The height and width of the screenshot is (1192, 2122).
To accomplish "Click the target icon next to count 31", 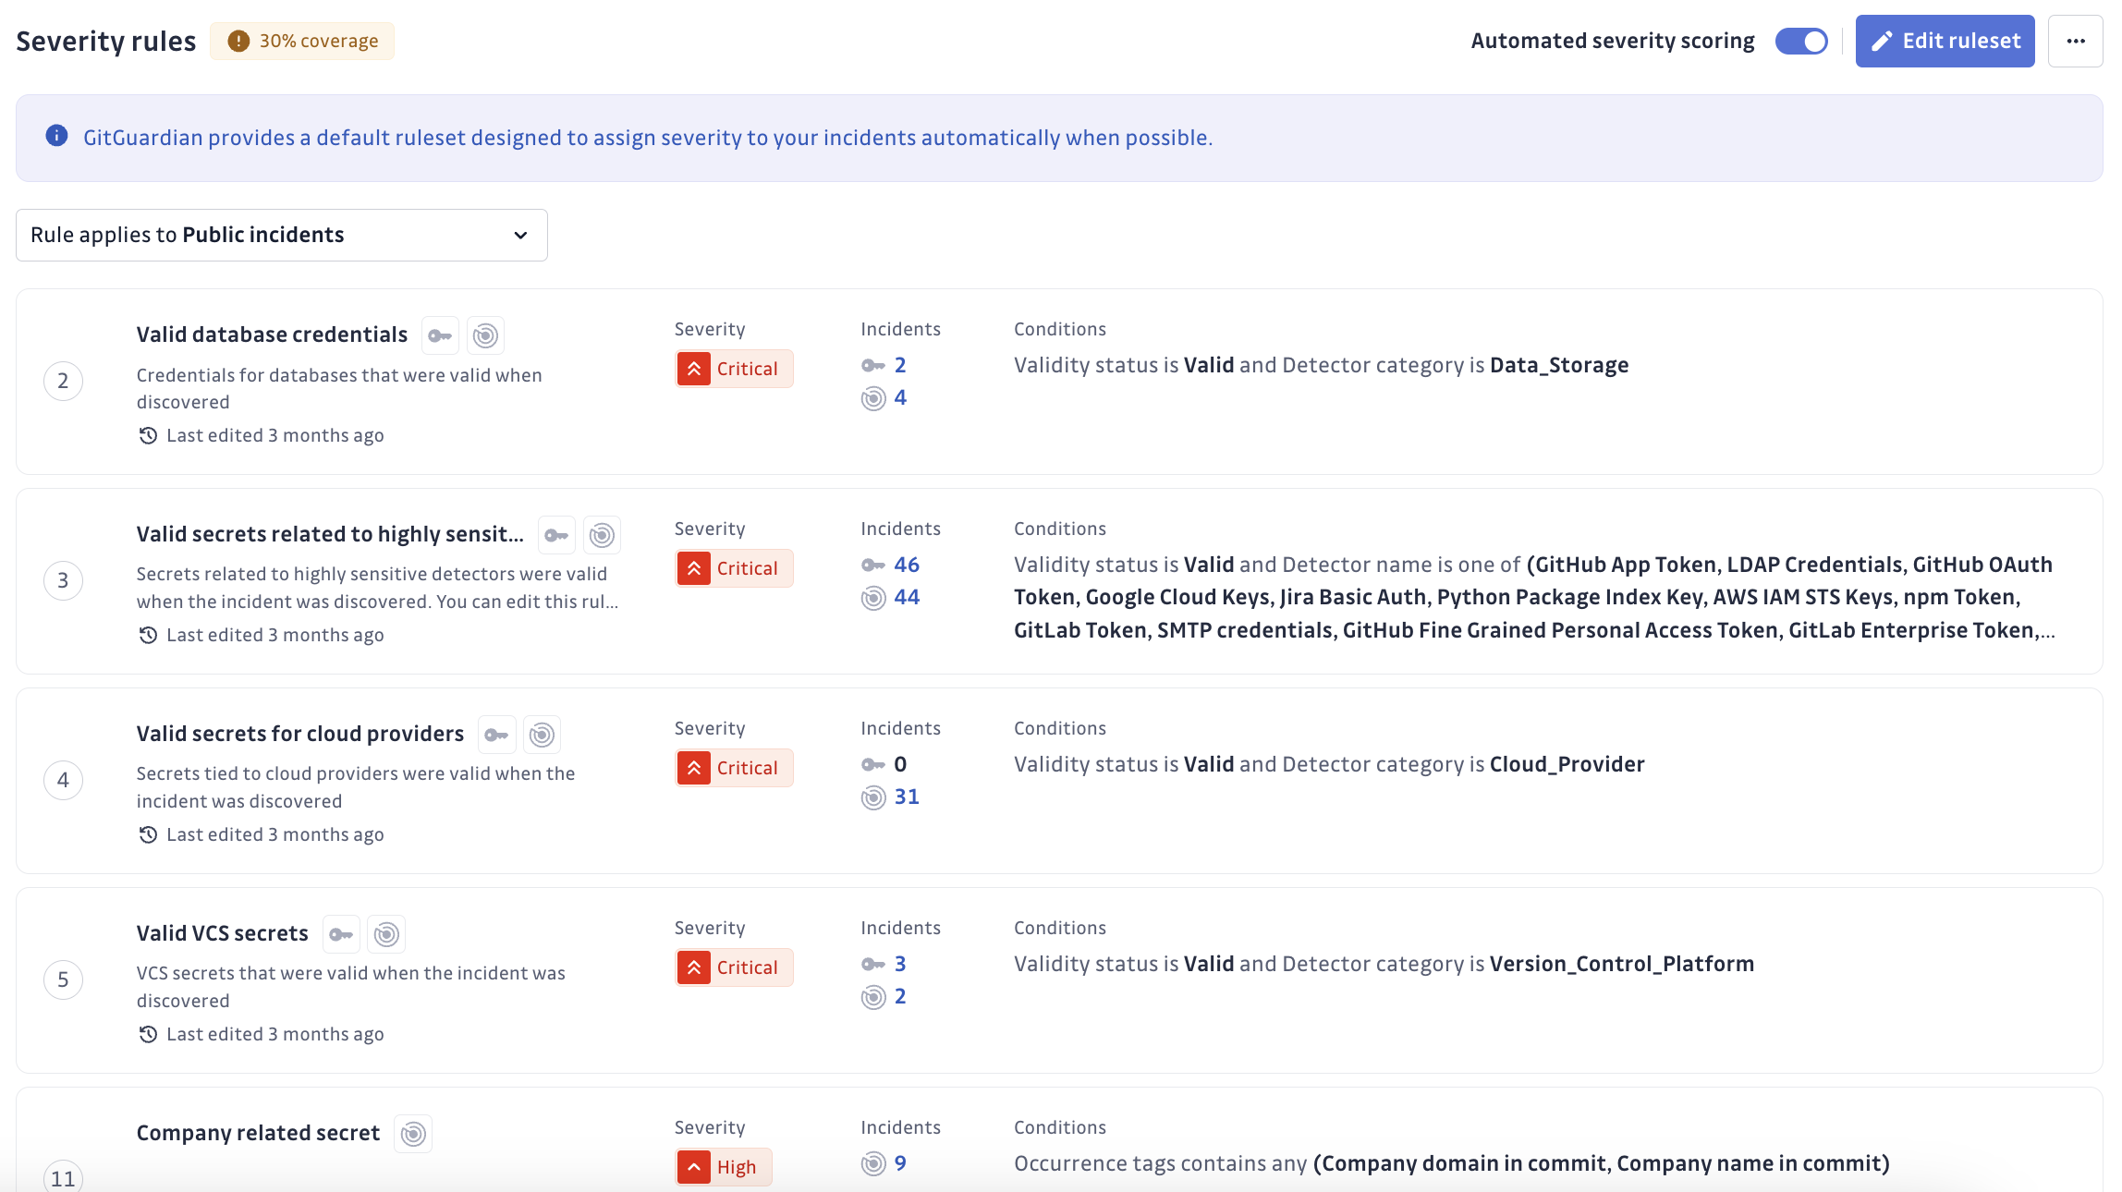I will [x=873, y=797].
